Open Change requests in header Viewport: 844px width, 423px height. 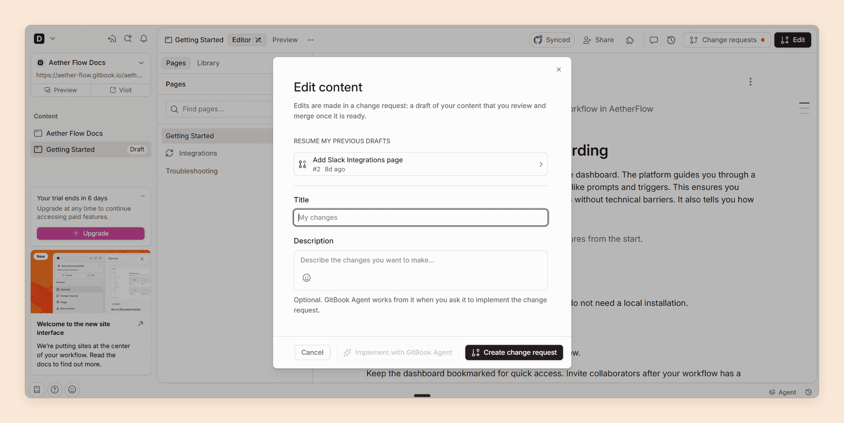click(x=727, y=40)
